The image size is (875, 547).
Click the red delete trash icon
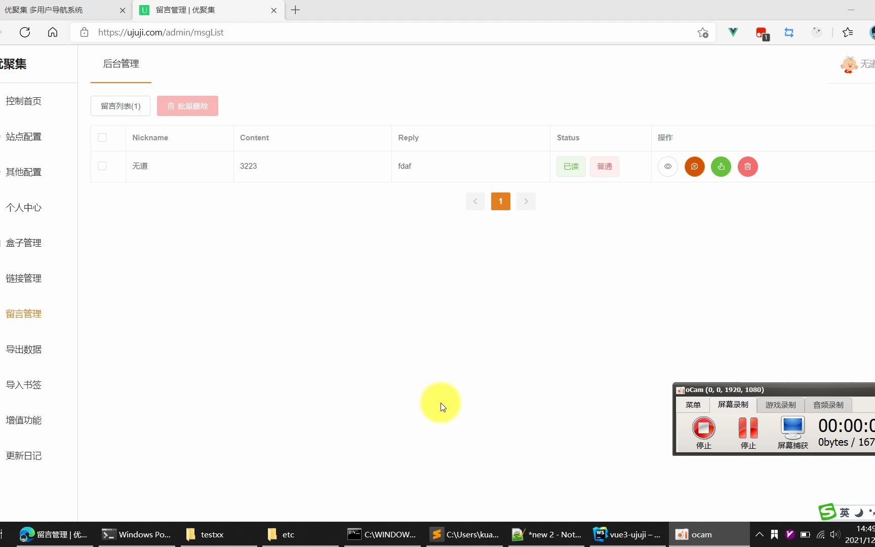(x=748, y=166)
